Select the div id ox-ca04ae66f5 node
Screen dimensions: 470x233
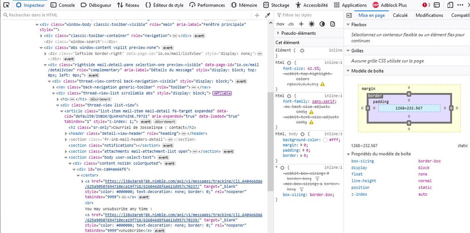tap(104, 169)
